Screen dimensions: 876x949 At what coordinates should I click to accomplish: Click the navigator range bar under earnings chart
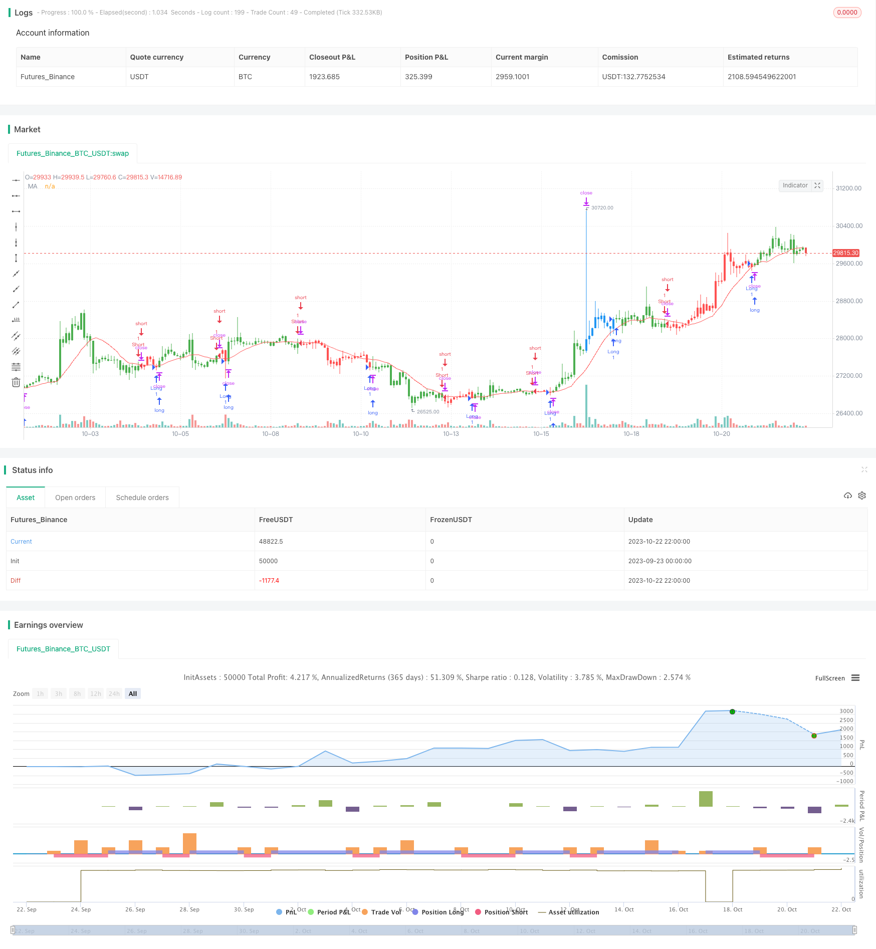(x=433, y=930)
